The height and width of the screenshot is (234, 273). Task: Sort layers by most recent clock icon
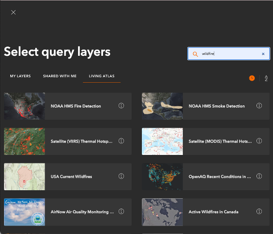tap(252, 78)
